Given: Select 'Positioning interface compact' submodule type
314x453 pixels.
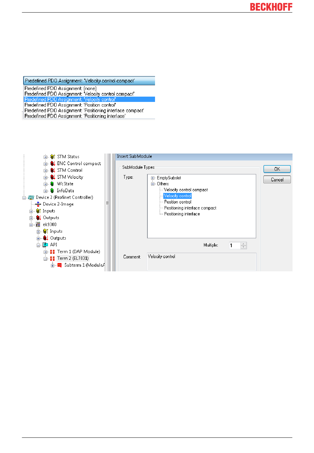Looking at the screenshot, I should coord(190,208).
